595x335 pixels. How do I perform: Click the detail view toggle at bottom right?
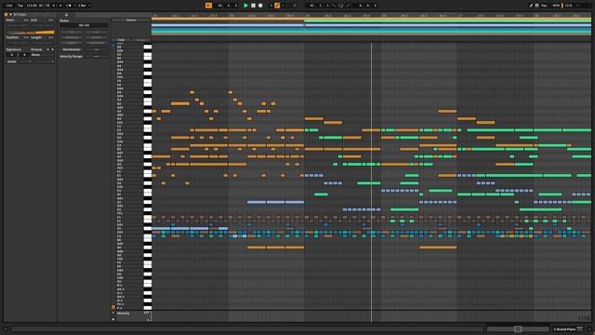[589, 328]
